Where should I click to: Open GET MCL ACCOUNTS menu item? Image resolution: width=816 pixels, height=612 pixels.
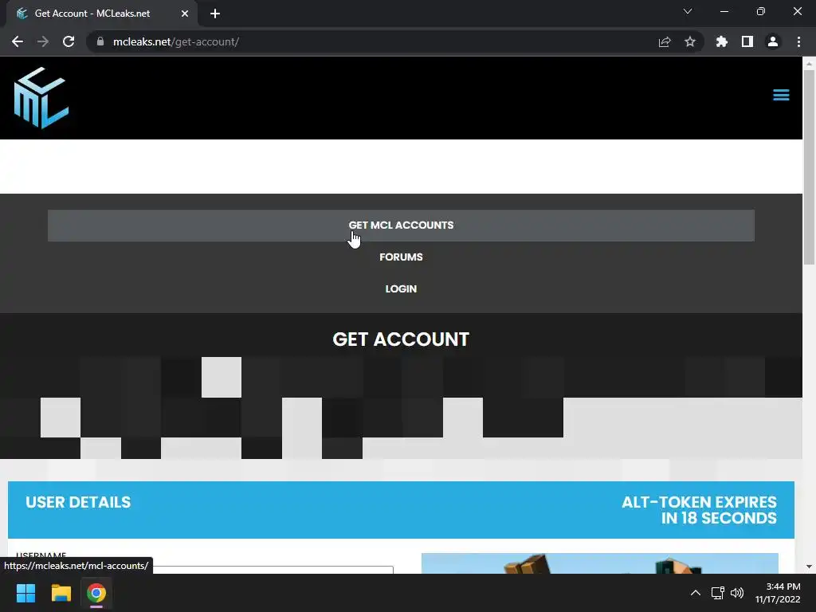[401, 226]
